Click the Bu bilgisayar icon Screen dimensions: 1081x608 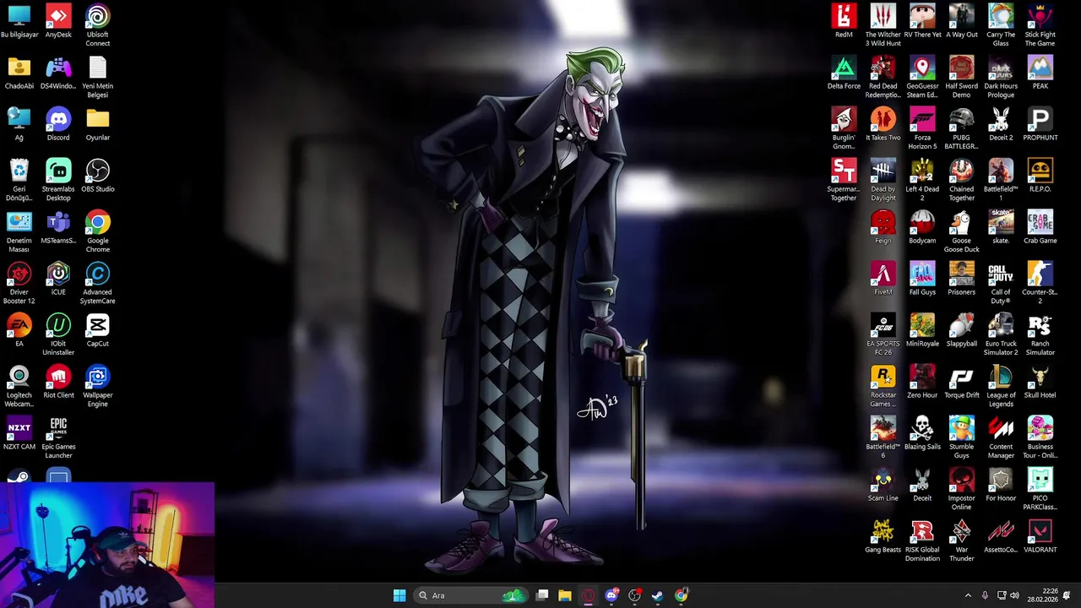19,22
